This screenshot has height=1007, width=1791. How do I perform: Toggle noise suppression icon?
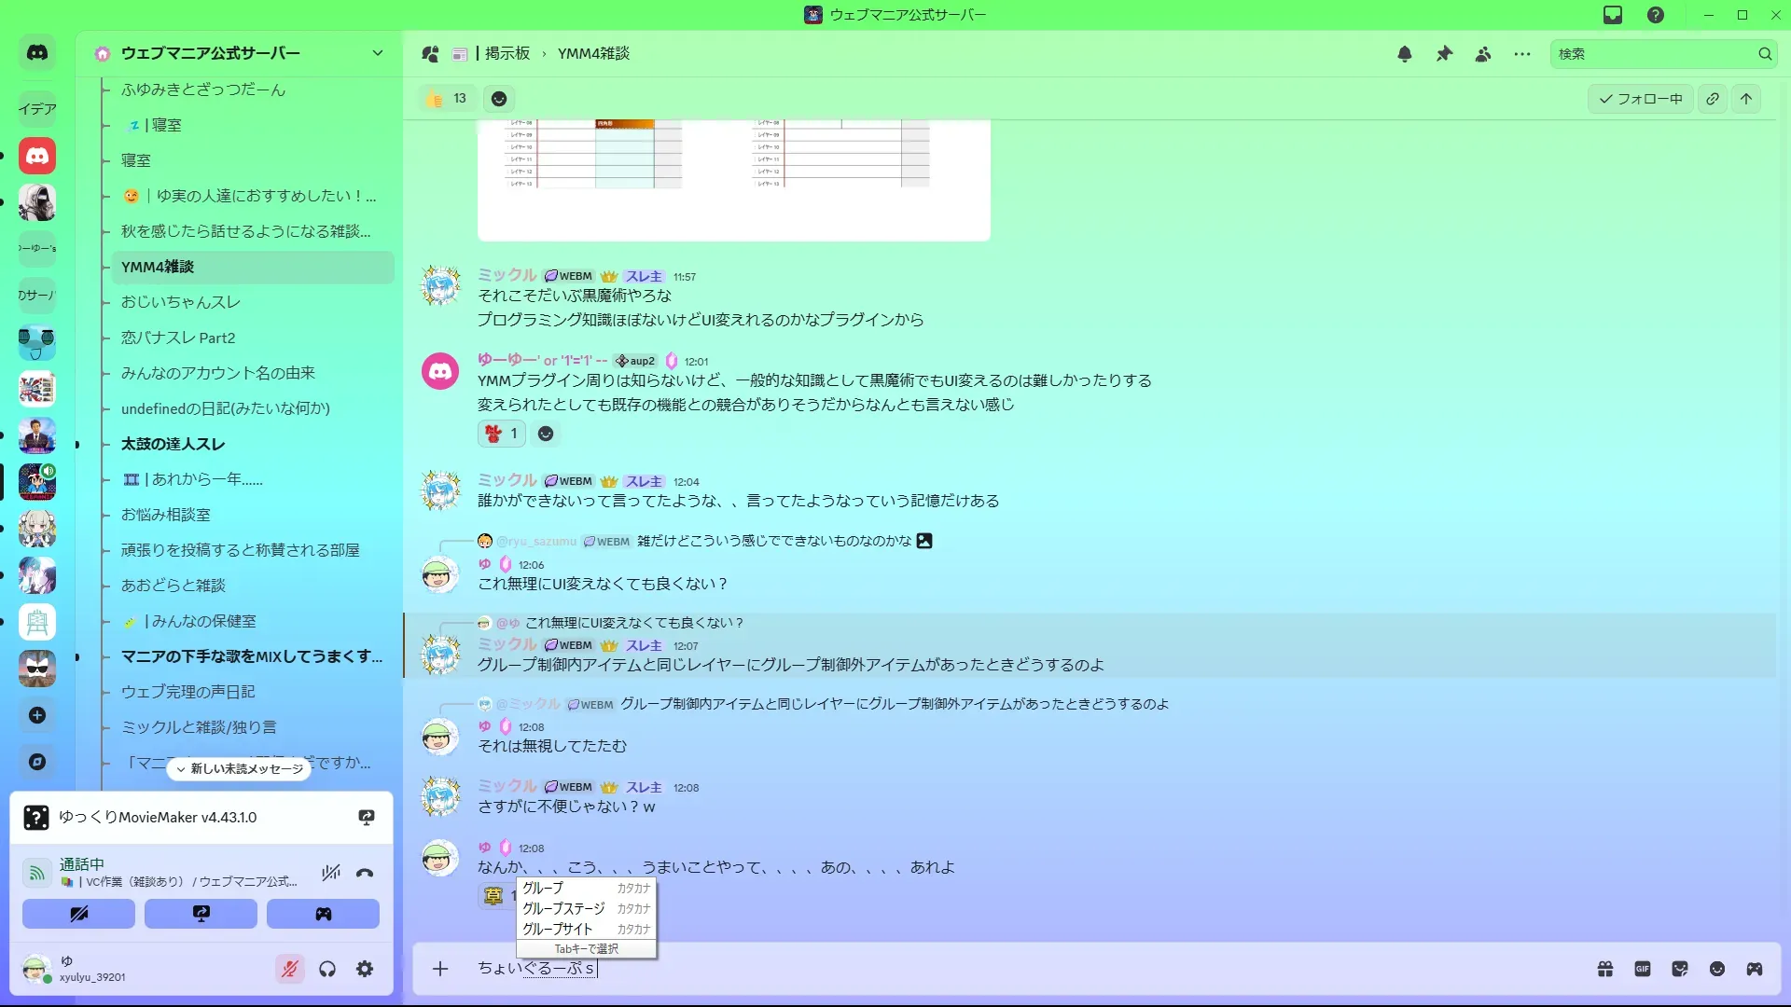pos(330,873)
